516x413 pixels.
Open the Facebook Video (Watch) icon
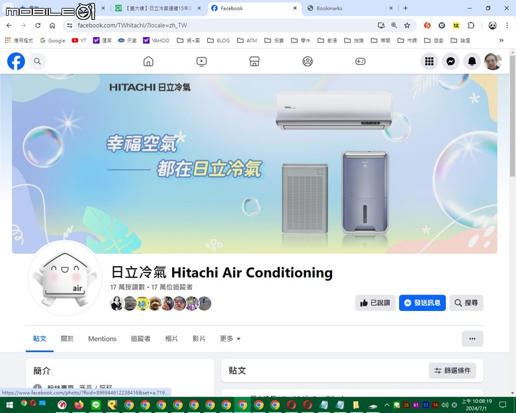(x=201, y=62)
